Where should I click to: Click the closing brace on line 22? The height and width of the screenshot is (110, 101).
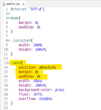pyautogui.click(x=12, y=103)
